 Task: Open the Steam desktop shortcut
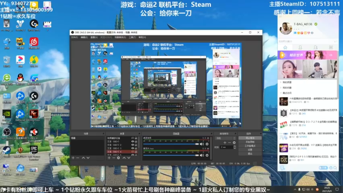[x=6, y=152]
